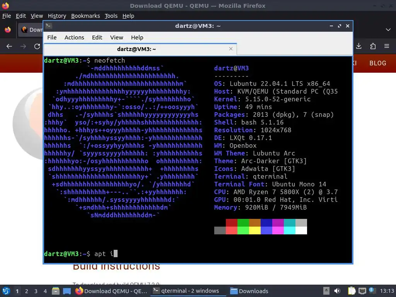This screenshot has width=396, height=297.
Task: Select the Memory value '920MiB / 7949MiB'
Action: coord(276,207)
